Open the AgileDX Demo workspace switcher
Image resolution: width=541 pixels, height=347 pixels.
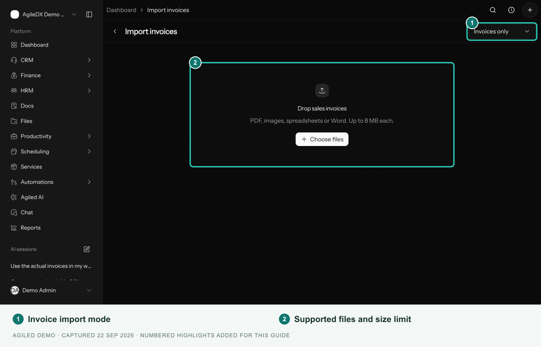pyautogui.click(x=44, y=14)
